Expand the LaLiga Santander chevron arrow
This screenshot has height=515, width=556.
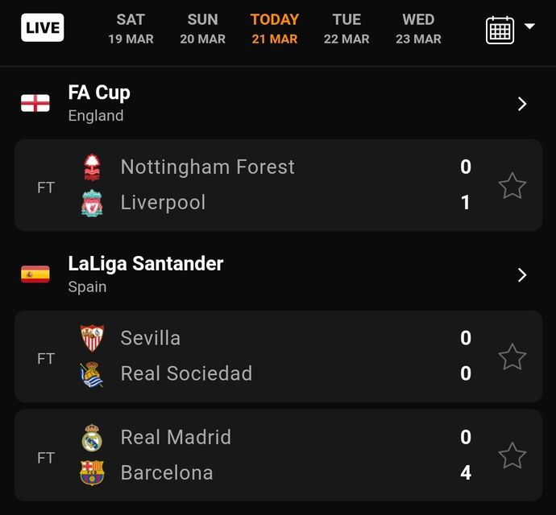522,275
